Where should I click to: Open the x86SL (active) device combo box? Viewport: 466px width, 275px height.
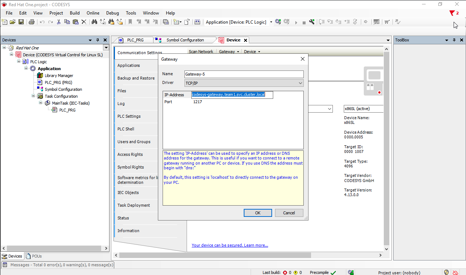pos(363,109)
